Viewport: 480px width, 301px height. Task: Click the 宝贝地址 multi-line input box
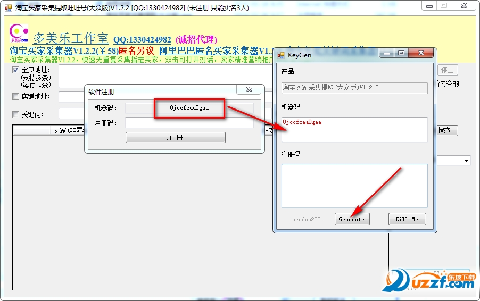click(165, 77)
